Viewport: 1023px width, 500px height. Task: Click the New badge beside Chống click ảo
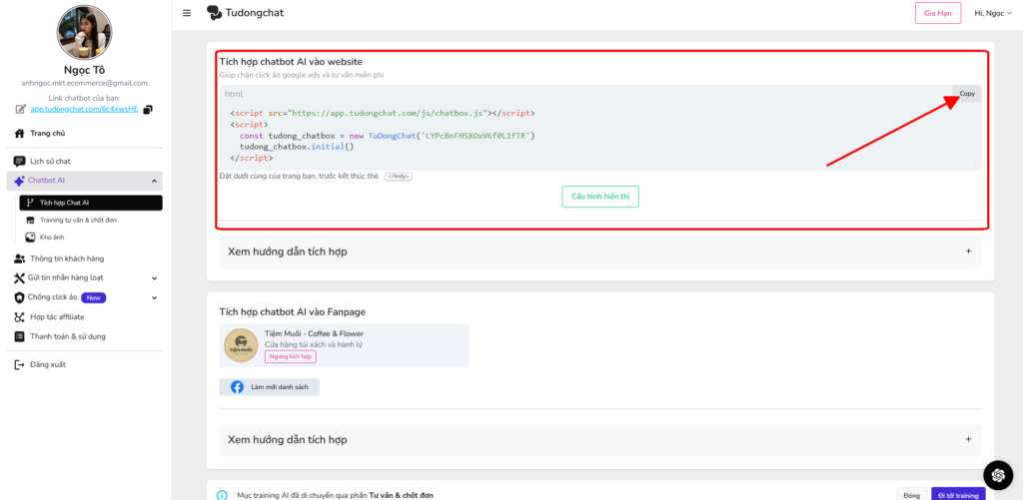(93, 297)
